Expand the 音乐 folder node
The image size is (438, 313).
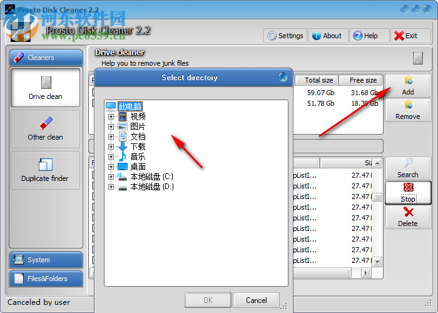(x=111, y=156)
